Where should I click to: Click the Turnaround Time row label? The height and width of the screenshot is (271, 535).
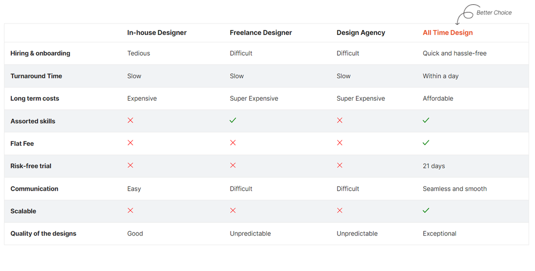pos(36,76)
